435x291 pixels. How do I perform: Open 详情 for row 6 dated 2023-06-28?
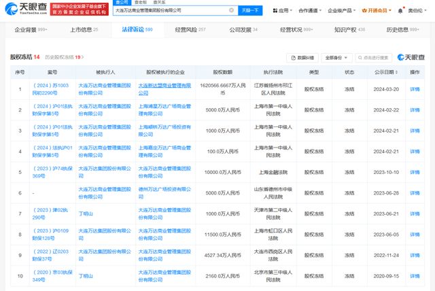click(415, 193)
